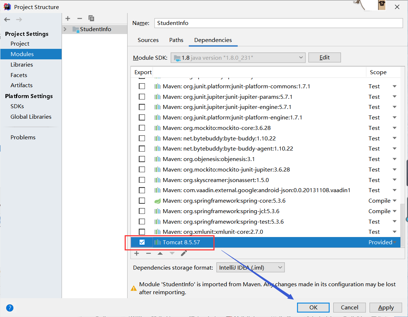
Task: Open the Dependencies storage format dropdown
Action: click(250, 267)
